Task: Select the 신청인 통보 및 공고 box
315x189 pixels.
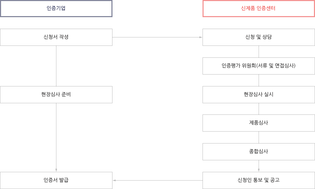Action: 259,180
